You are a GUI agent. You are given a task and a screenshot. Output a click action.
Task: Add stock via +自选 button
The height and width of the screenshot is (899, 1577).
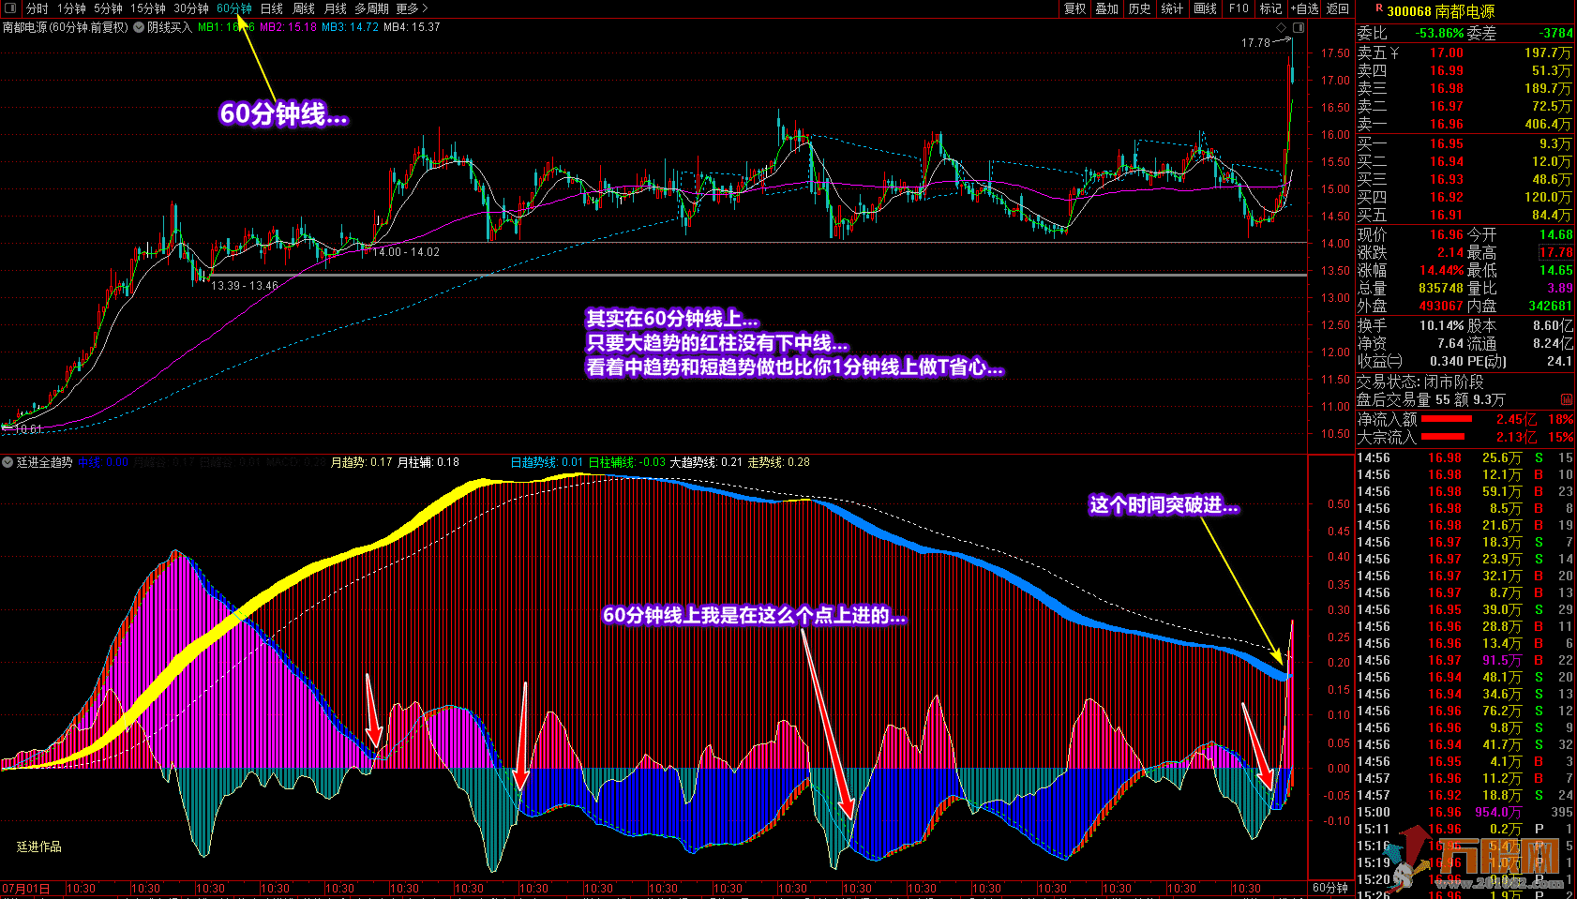pyautogui.click(x=1304, y=8)
